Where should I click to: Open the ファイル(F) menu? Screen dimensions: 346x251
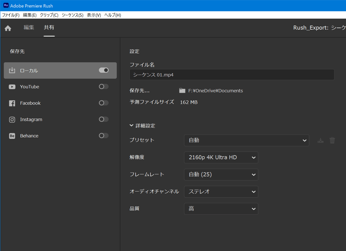[11, 15]
